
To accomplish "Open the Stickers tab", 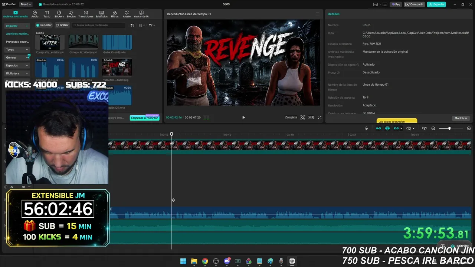I will (59, 14).
